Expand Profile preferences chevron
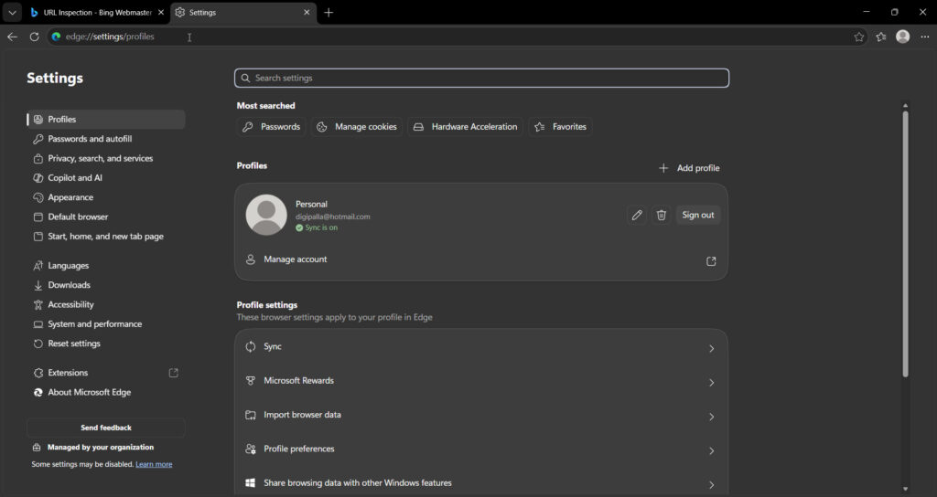Image resolution: width=937 pixels, height=497 pixels. click(x=711, y=450)
